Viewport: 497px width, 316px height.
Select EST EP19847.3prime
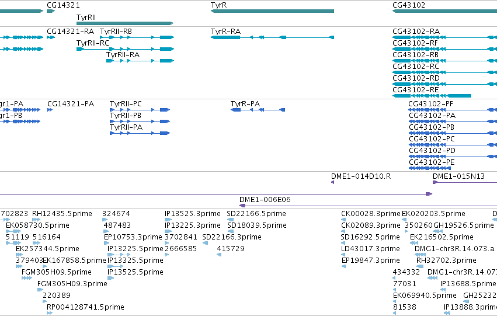pos(370,261)
